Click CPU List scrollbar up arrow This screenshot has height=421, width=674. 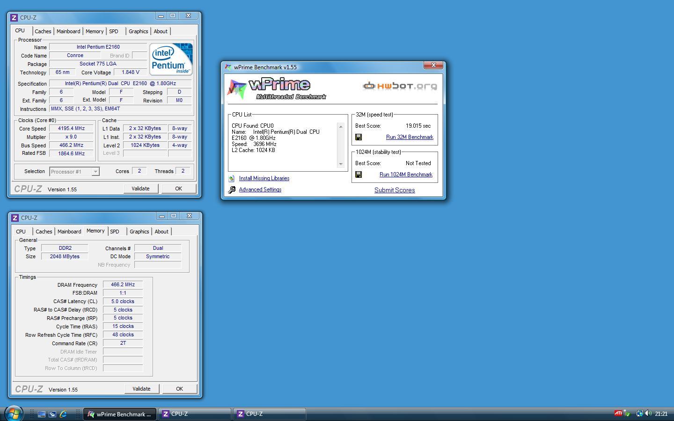click(341, 127)
